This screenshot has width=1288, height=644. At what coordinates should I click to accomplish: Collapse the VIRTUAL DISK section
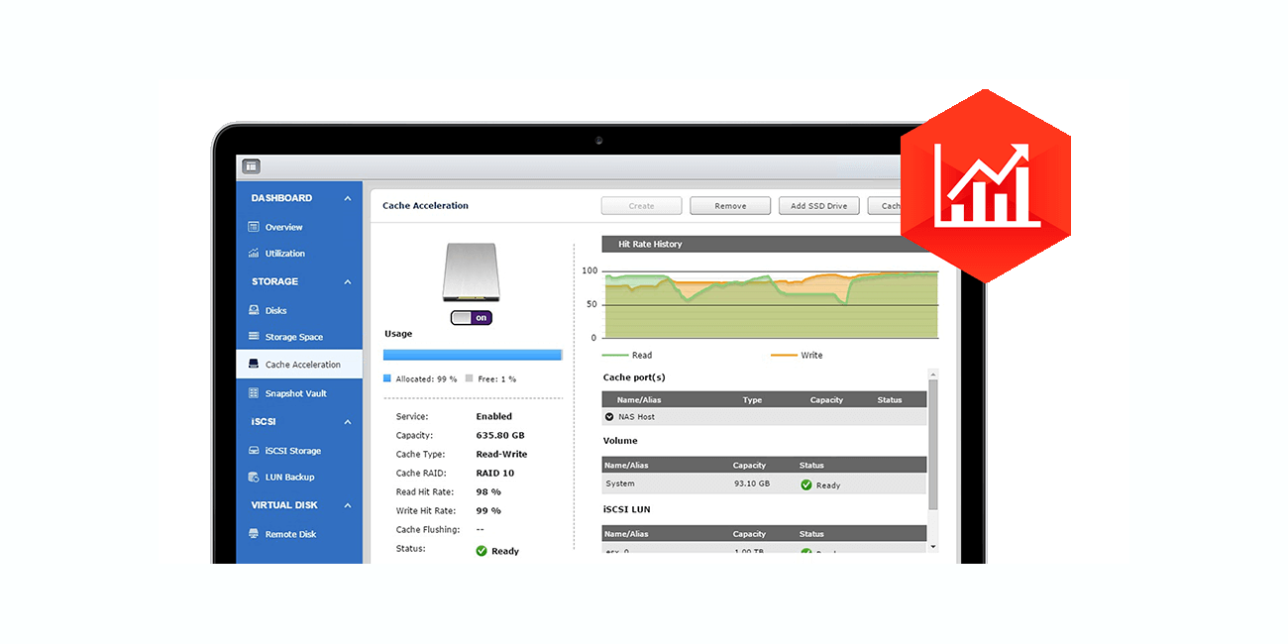(348, 505)
